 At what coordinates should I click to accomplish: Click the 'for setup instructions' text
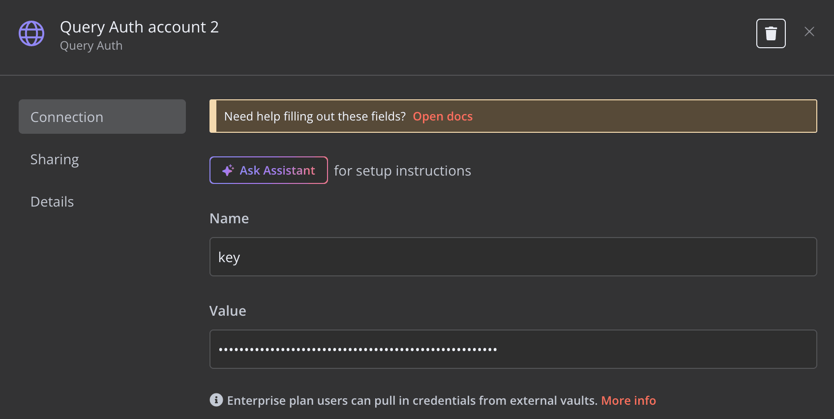click(402, 171)
